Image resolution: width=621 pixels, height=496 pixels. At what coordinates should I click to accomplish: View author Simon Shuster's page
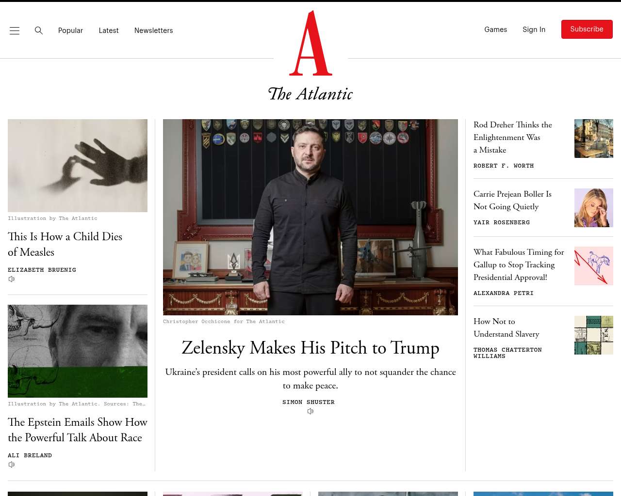[x=309, y=402]
